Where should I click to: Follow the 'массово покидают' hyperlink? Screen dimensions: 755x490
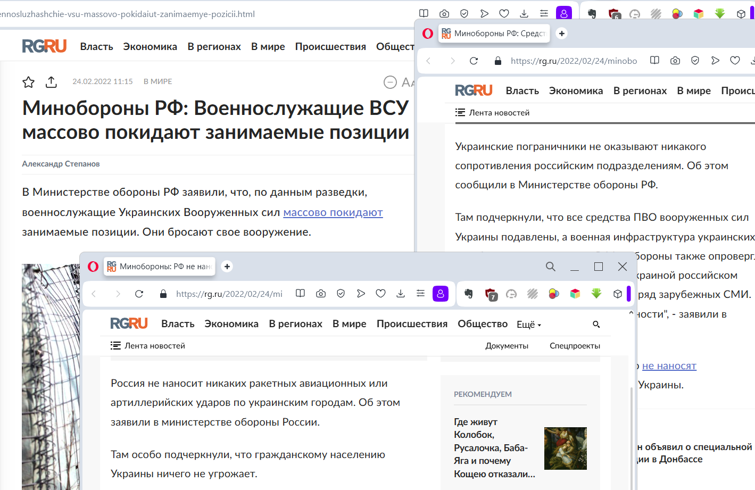333,212
